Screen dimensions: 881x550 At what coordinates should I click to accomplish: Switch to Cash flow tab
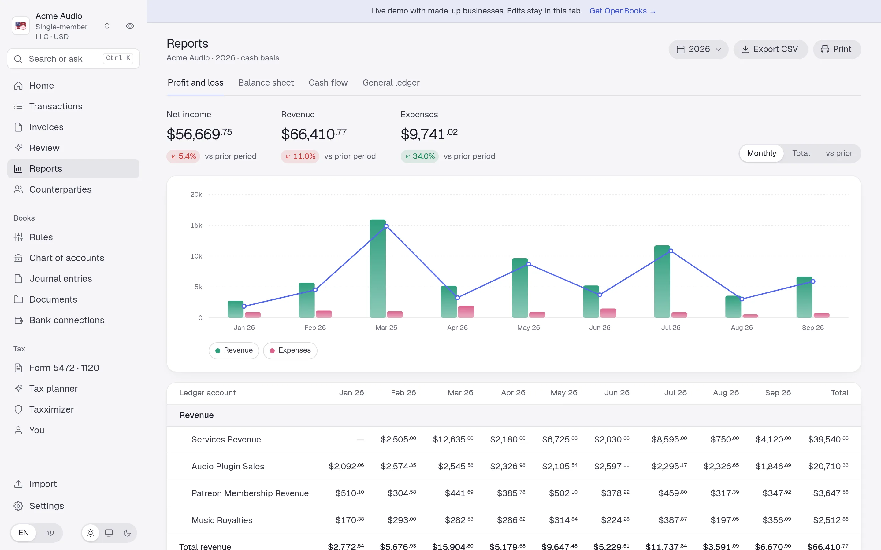pyautogui.click(x=328, y=83)
